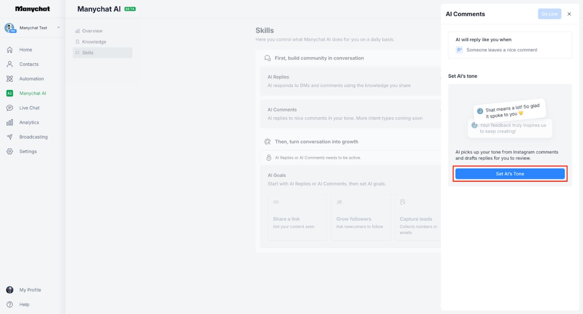Open the Knowledge tab
The height and width of the screenshot is (314, 583).
click(x=94, y=42)
